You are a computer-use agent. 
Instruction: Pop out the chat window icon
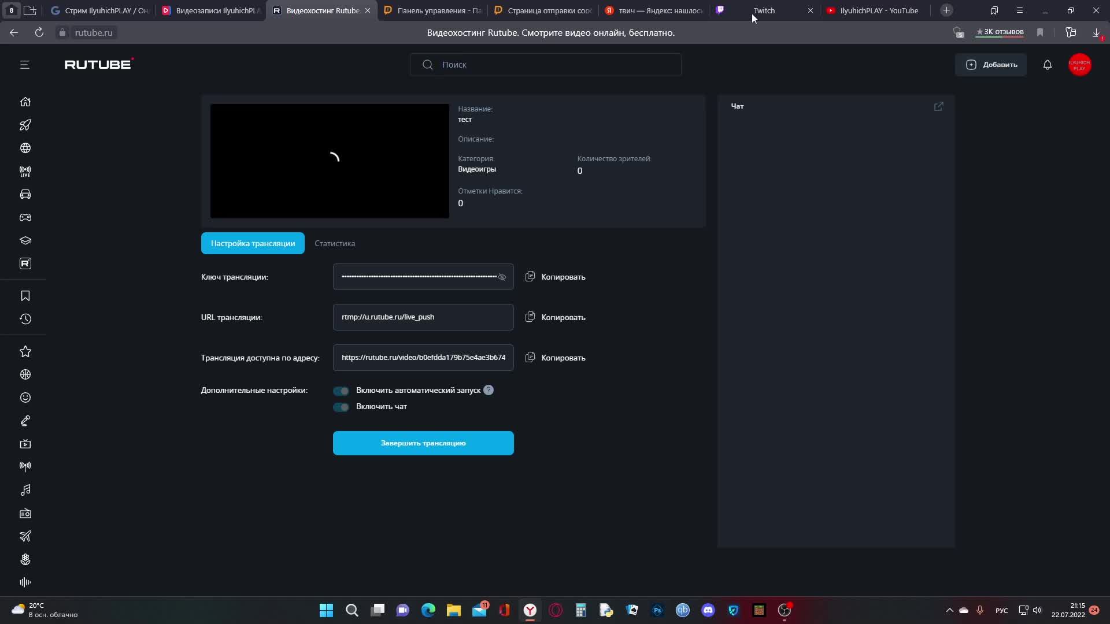point(938,106)
